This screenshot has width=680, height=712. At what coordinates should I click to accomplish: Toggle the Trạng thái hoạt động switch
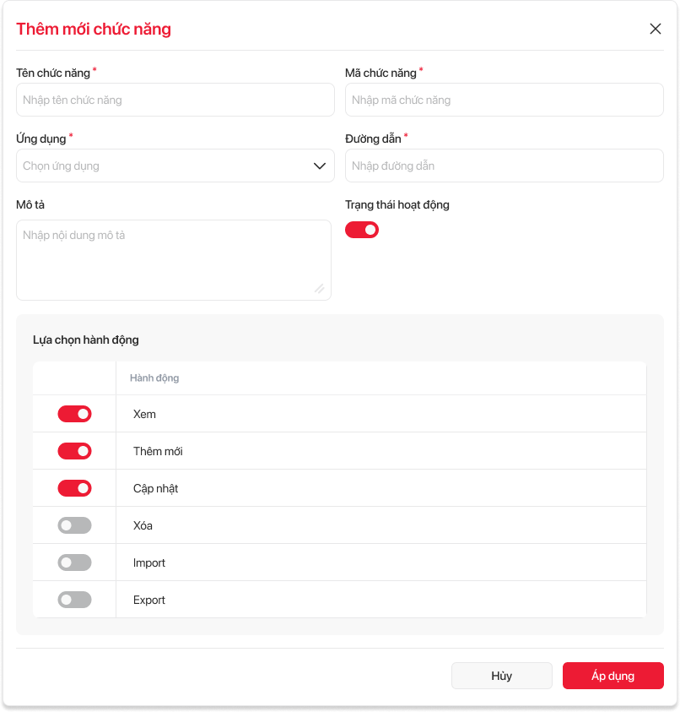tap(362, 230)
